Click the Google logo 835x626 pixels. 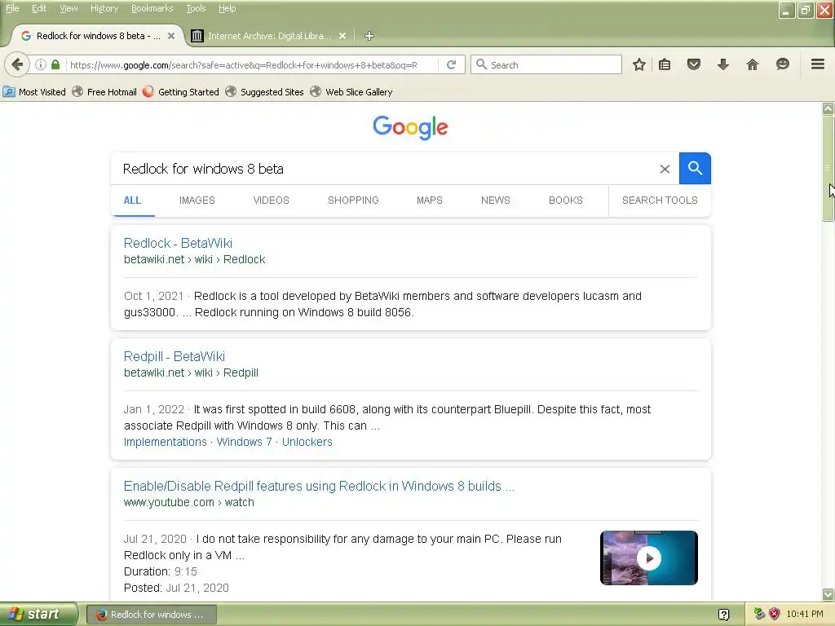[411, 128]
